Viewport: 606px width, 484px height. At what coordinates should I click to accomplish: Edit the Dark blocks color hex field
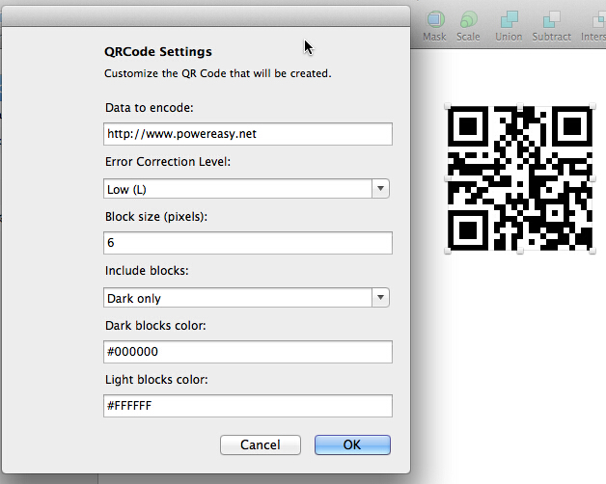(x=247, y=352)
